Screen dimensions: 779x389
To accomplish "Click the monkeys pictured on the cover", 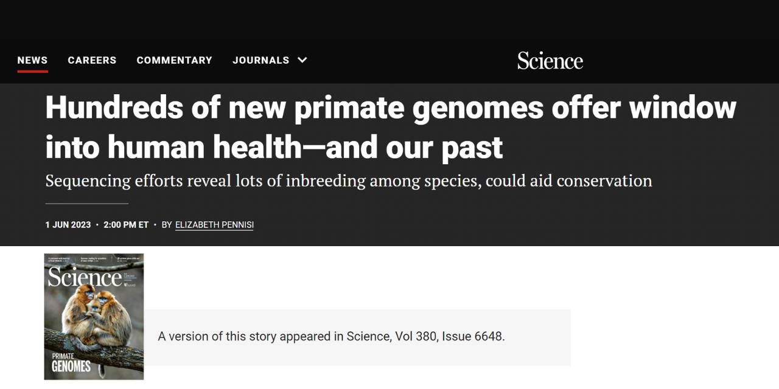I will click(97, 316).
